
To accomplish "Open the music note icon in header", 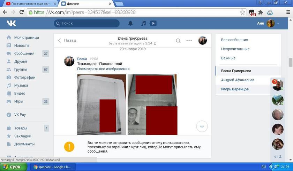I will pos(143,24).
